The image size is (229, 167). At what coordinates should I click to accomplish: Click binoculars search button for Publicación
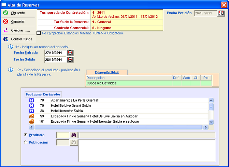(x=74, y=142)
